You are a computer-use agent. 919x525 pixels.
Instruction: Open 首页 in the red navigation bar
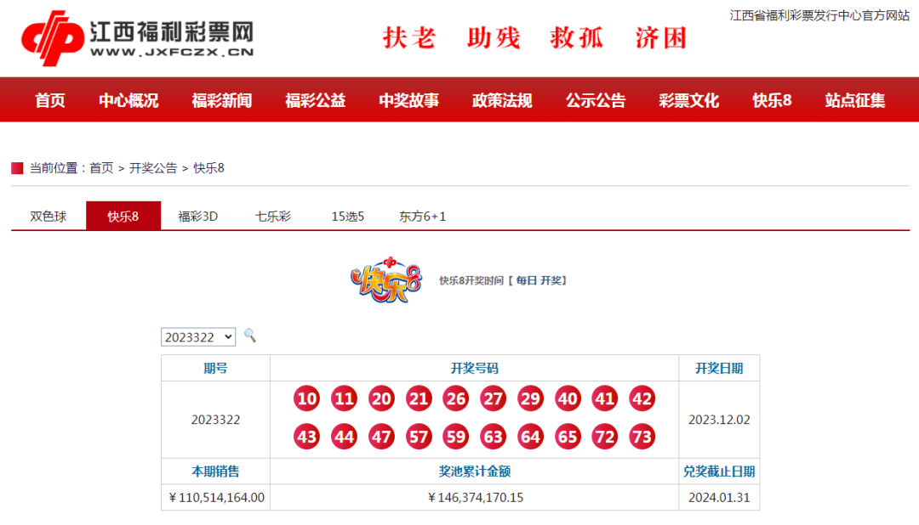[x=50, y=100]
